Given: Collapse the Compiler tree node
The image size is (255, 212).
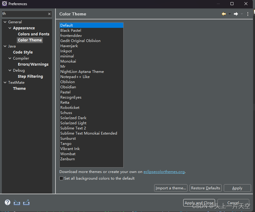Looking at the screenshot, I should 10,58.
